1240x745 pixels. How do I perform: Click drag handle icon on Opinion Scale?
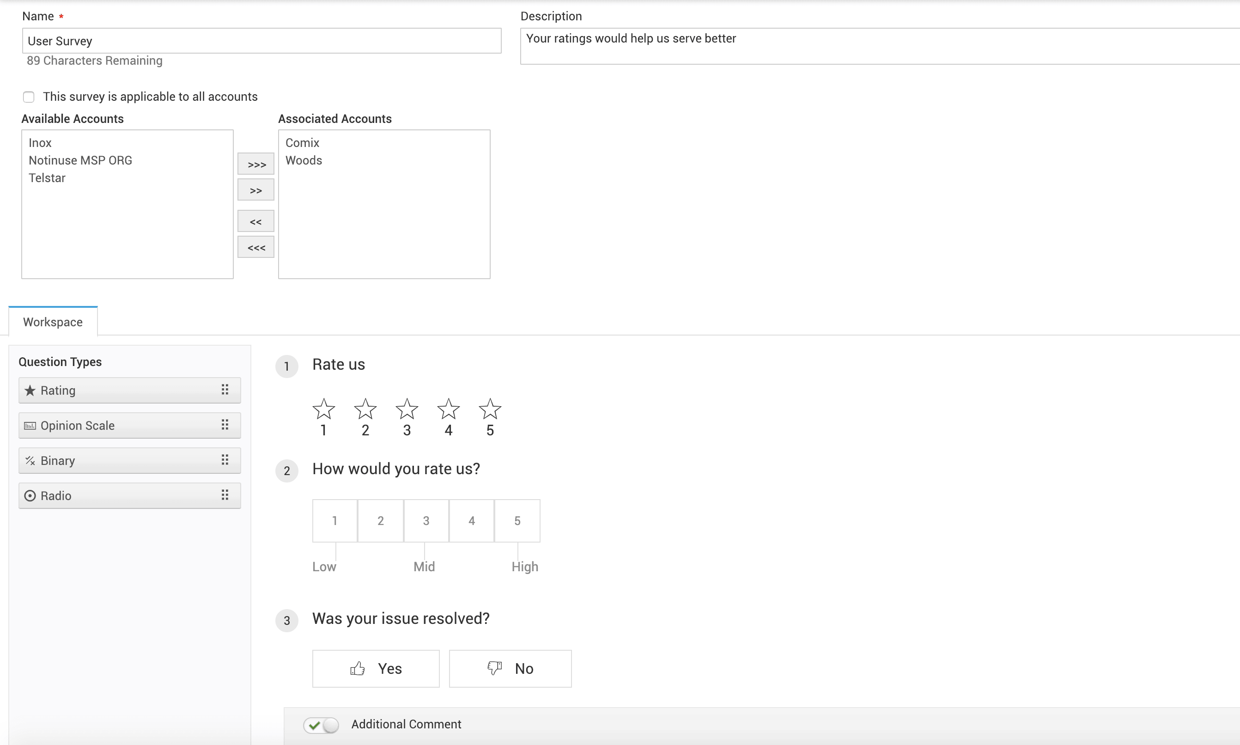point(225,425)
